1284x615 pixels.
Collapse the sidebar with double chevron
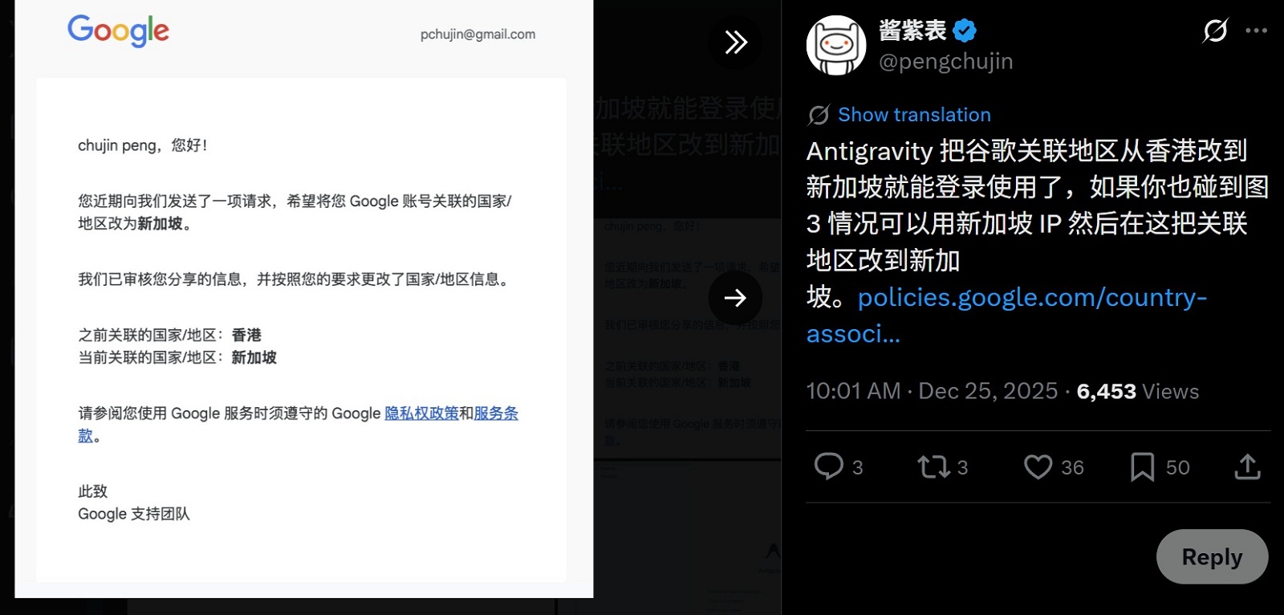click(735, 42)
